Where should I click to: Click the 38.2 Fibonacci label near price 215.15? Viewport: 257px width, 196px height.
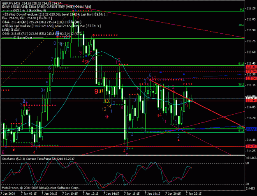click(x=241, y=85)
